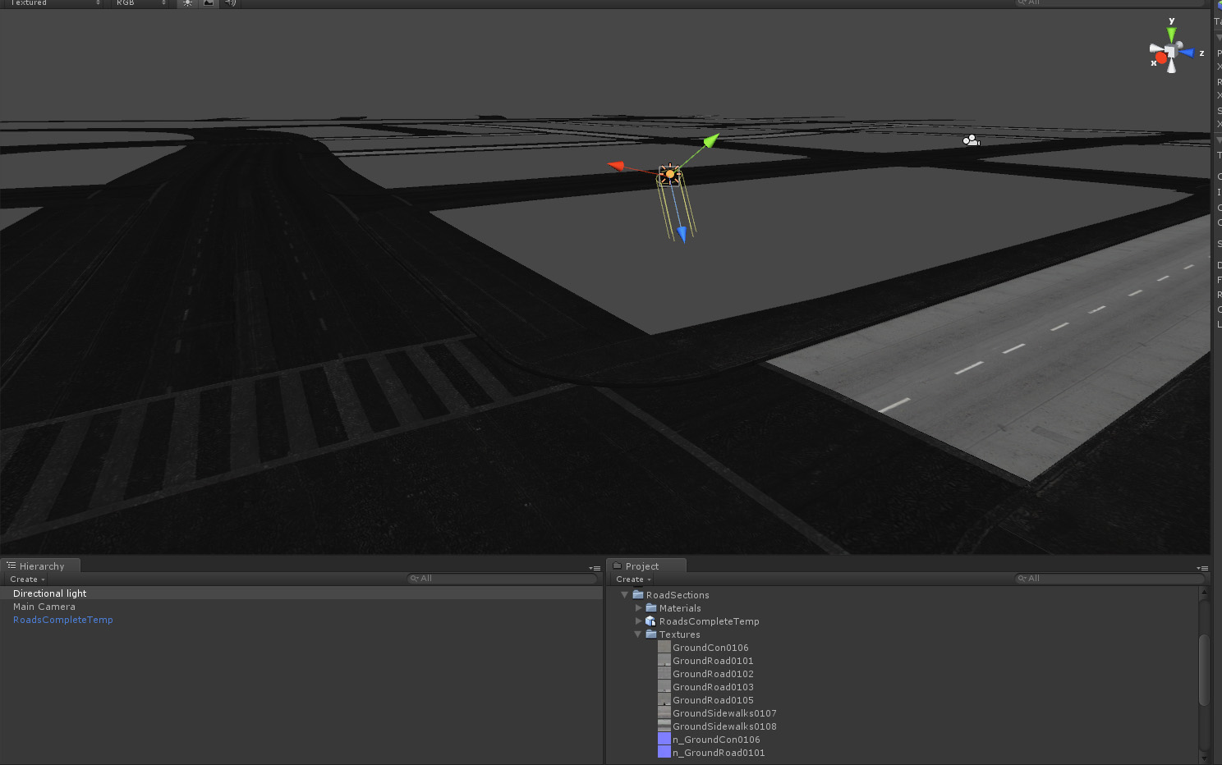This screenshot has width=1222, height=765.
Task: Open the Project panel options menu icon
Action: (x=1202, y=568)
